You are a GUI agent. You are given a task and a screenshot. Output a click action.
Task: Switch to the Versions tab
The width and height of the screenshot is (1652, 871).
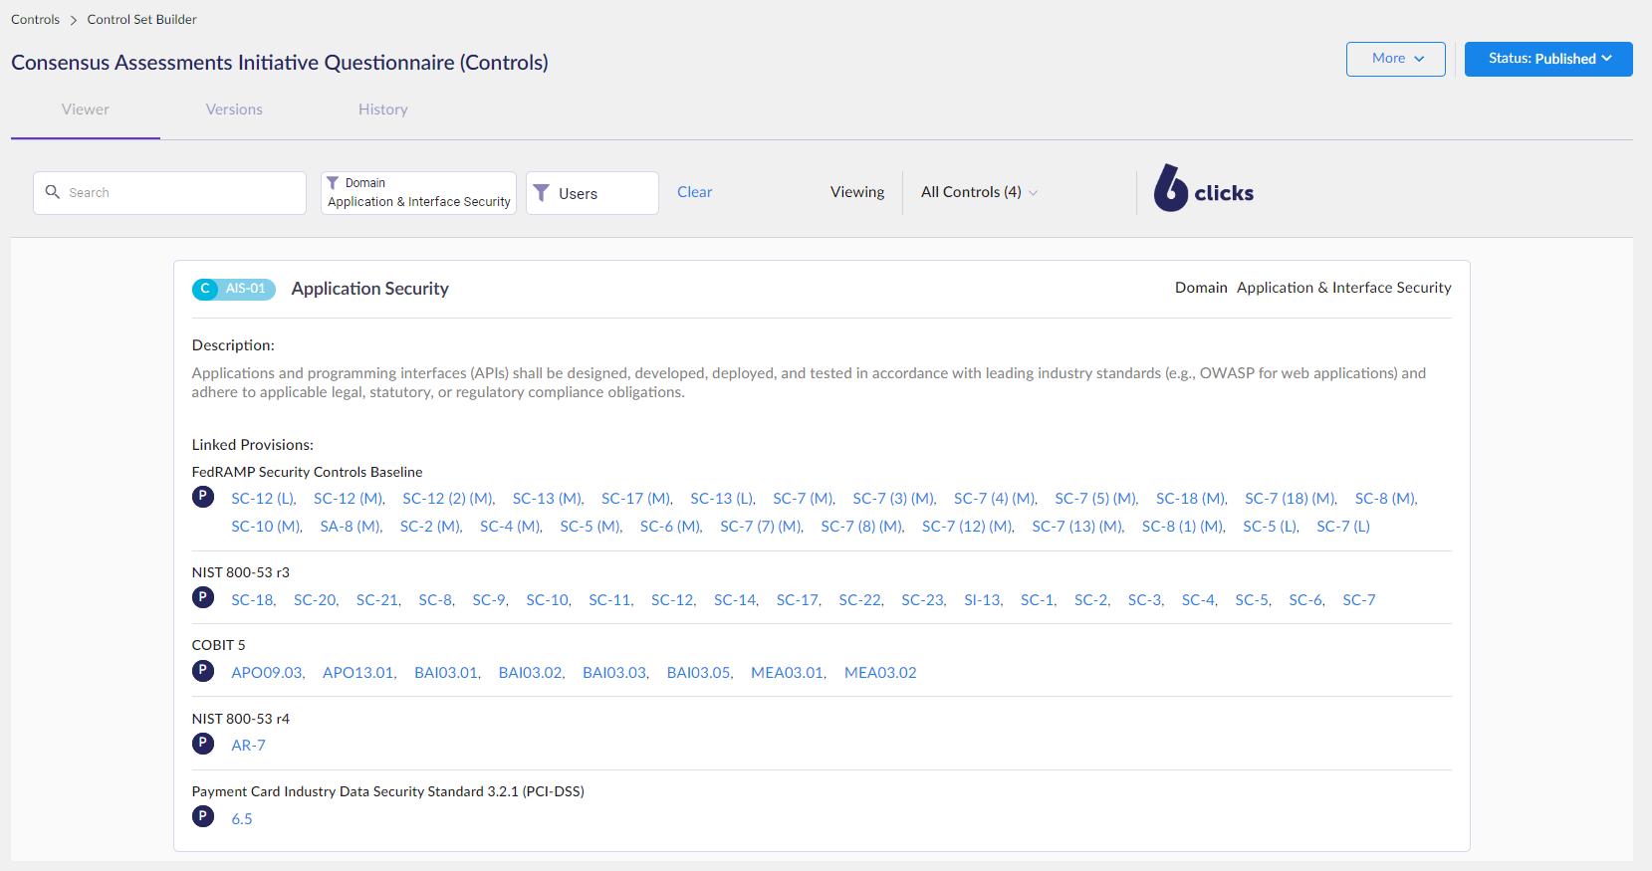234,109
